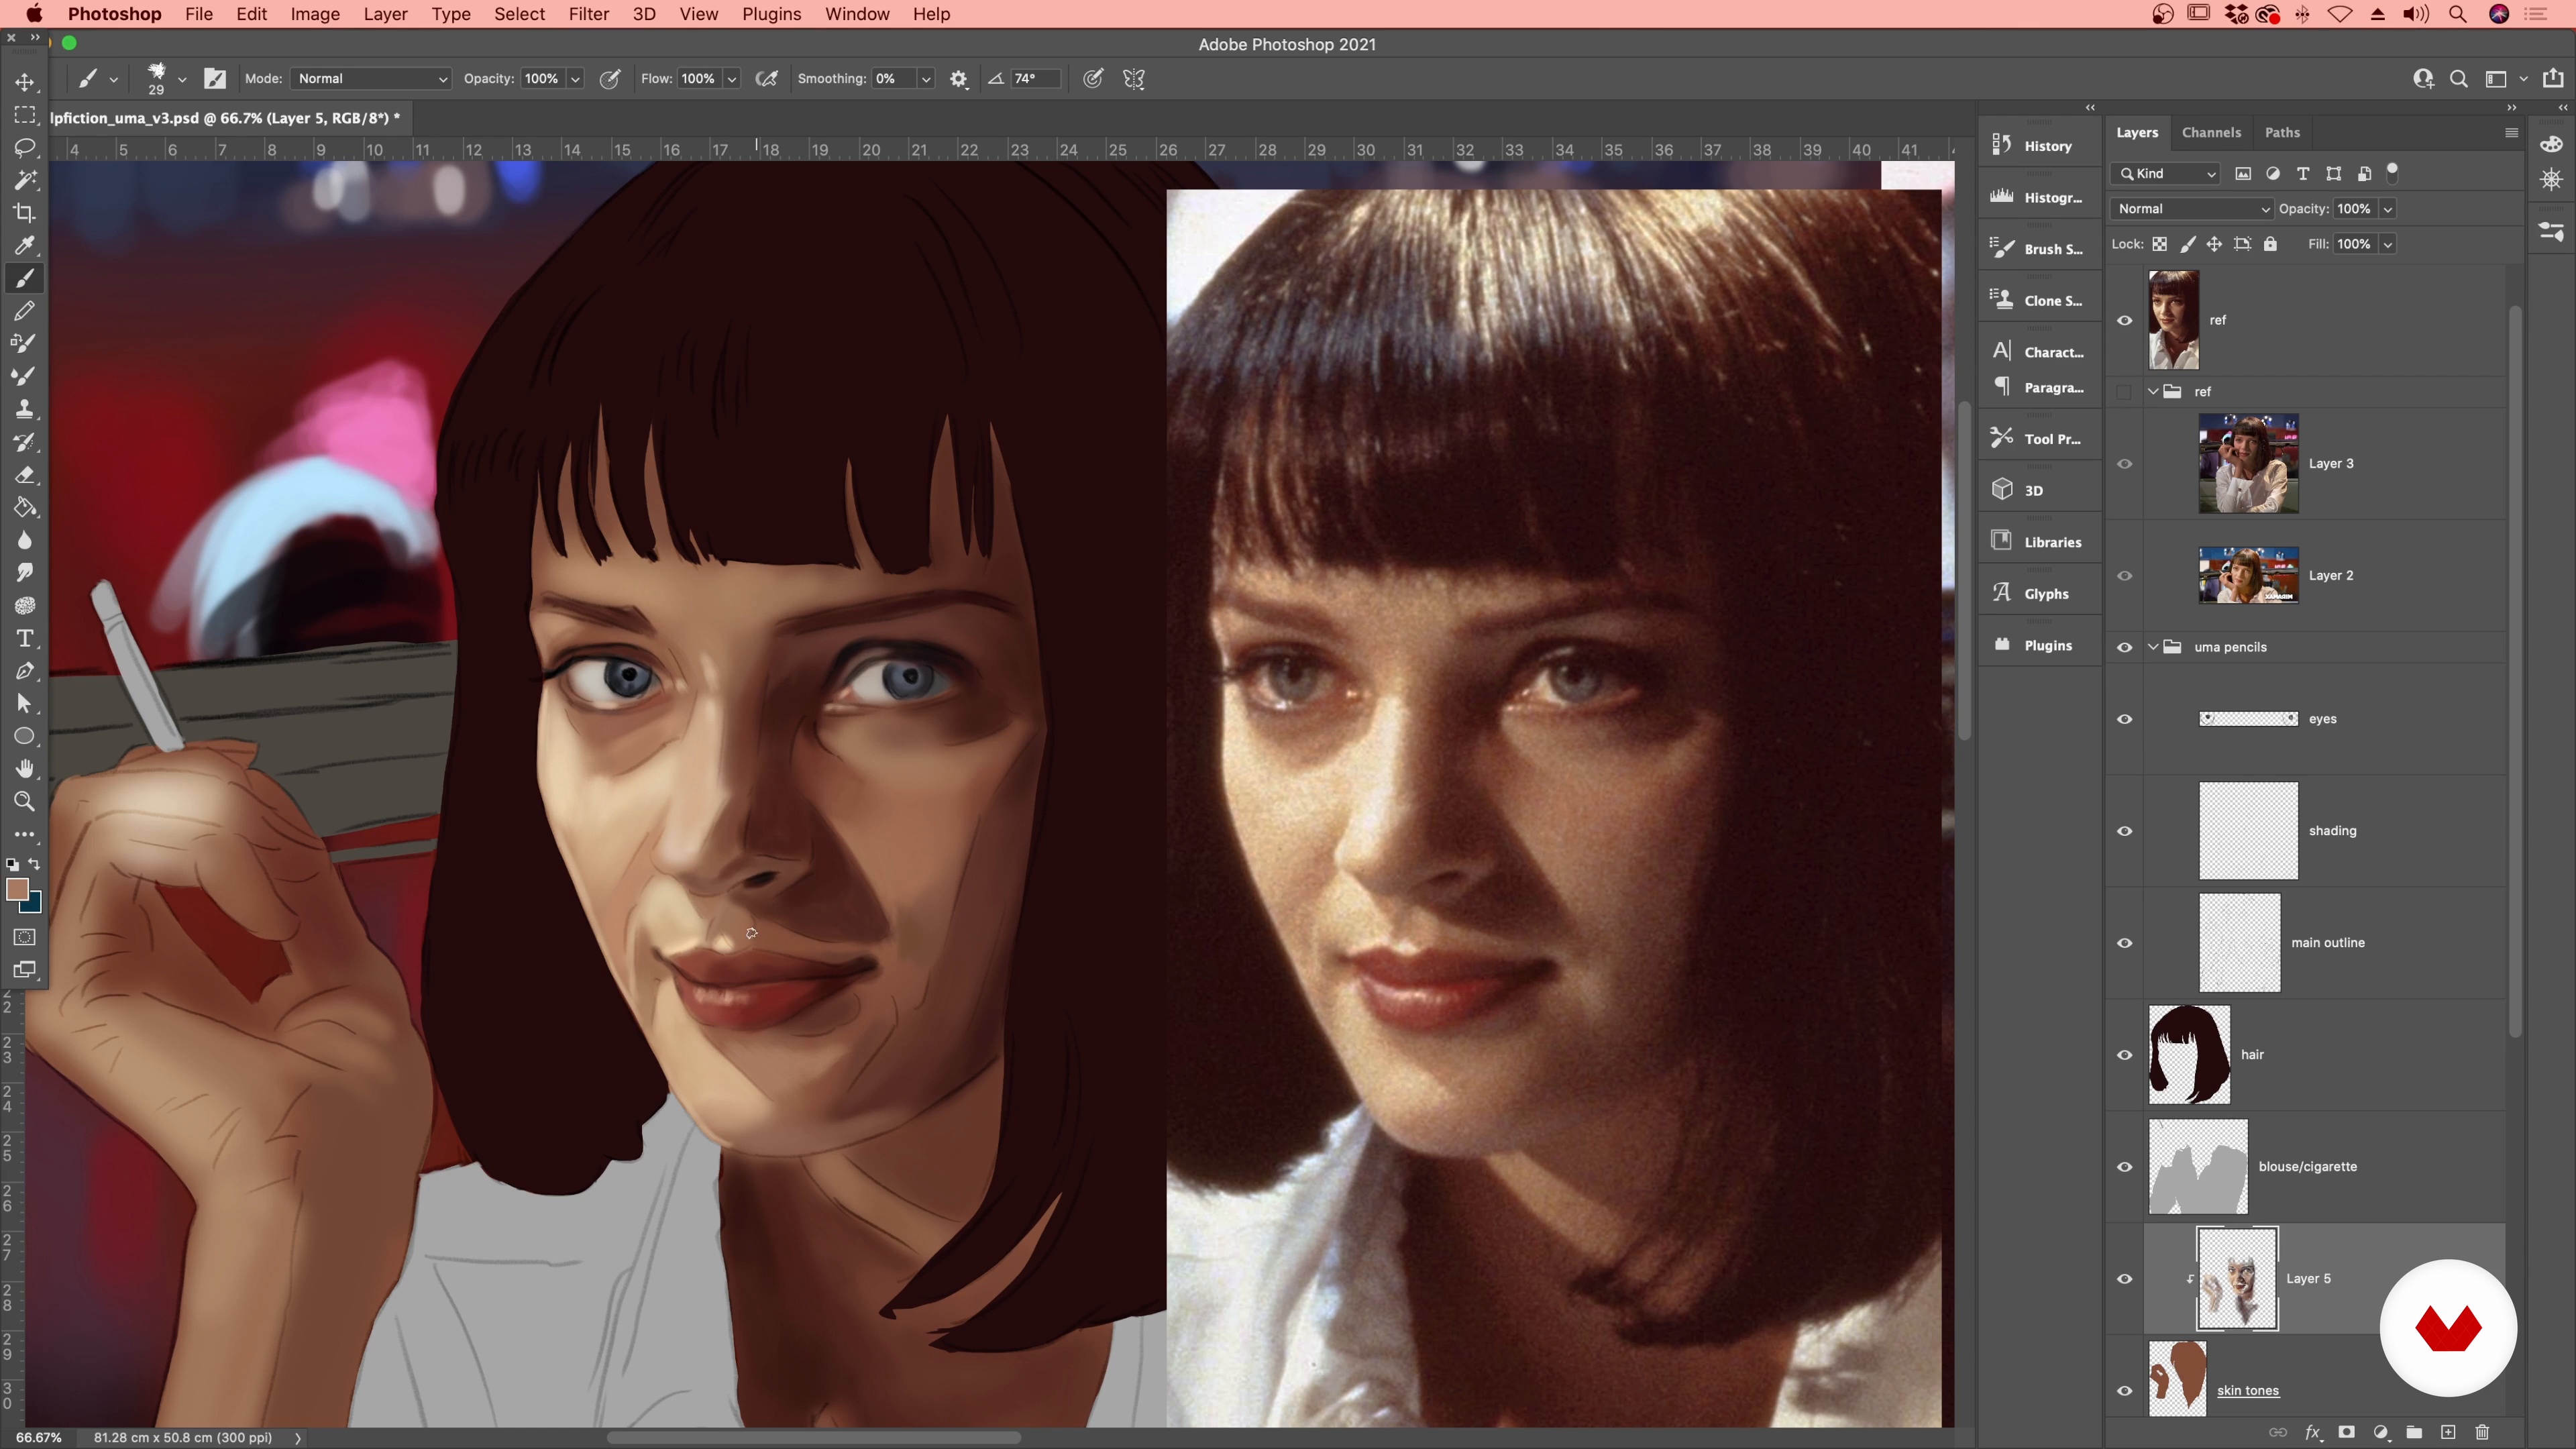2576x1449 pixels.
Task: Open the Select menu
Action: 519,14
